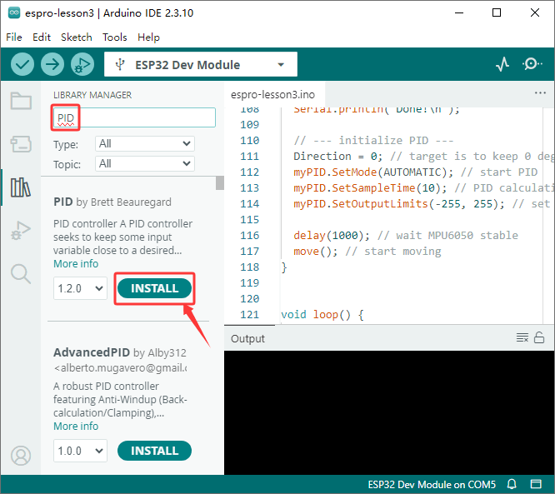The image size is (555, 494).
Task: Open the Tools menu
Action: point(115,37)
